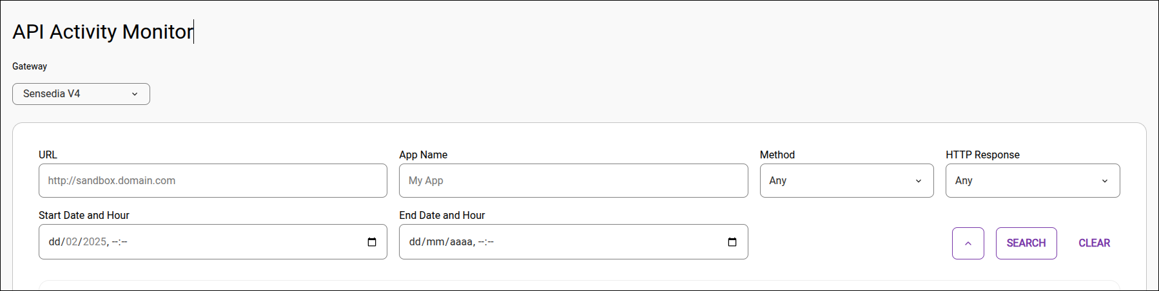Screen dimensions: 1159x291
Task: Select the time portion of End Date
Action: point(486,242)
